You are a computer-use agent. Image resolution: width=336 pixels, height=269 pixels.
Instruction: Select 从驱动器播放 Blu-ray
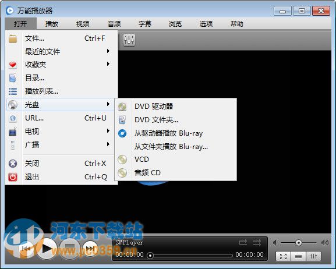point(176,133)
